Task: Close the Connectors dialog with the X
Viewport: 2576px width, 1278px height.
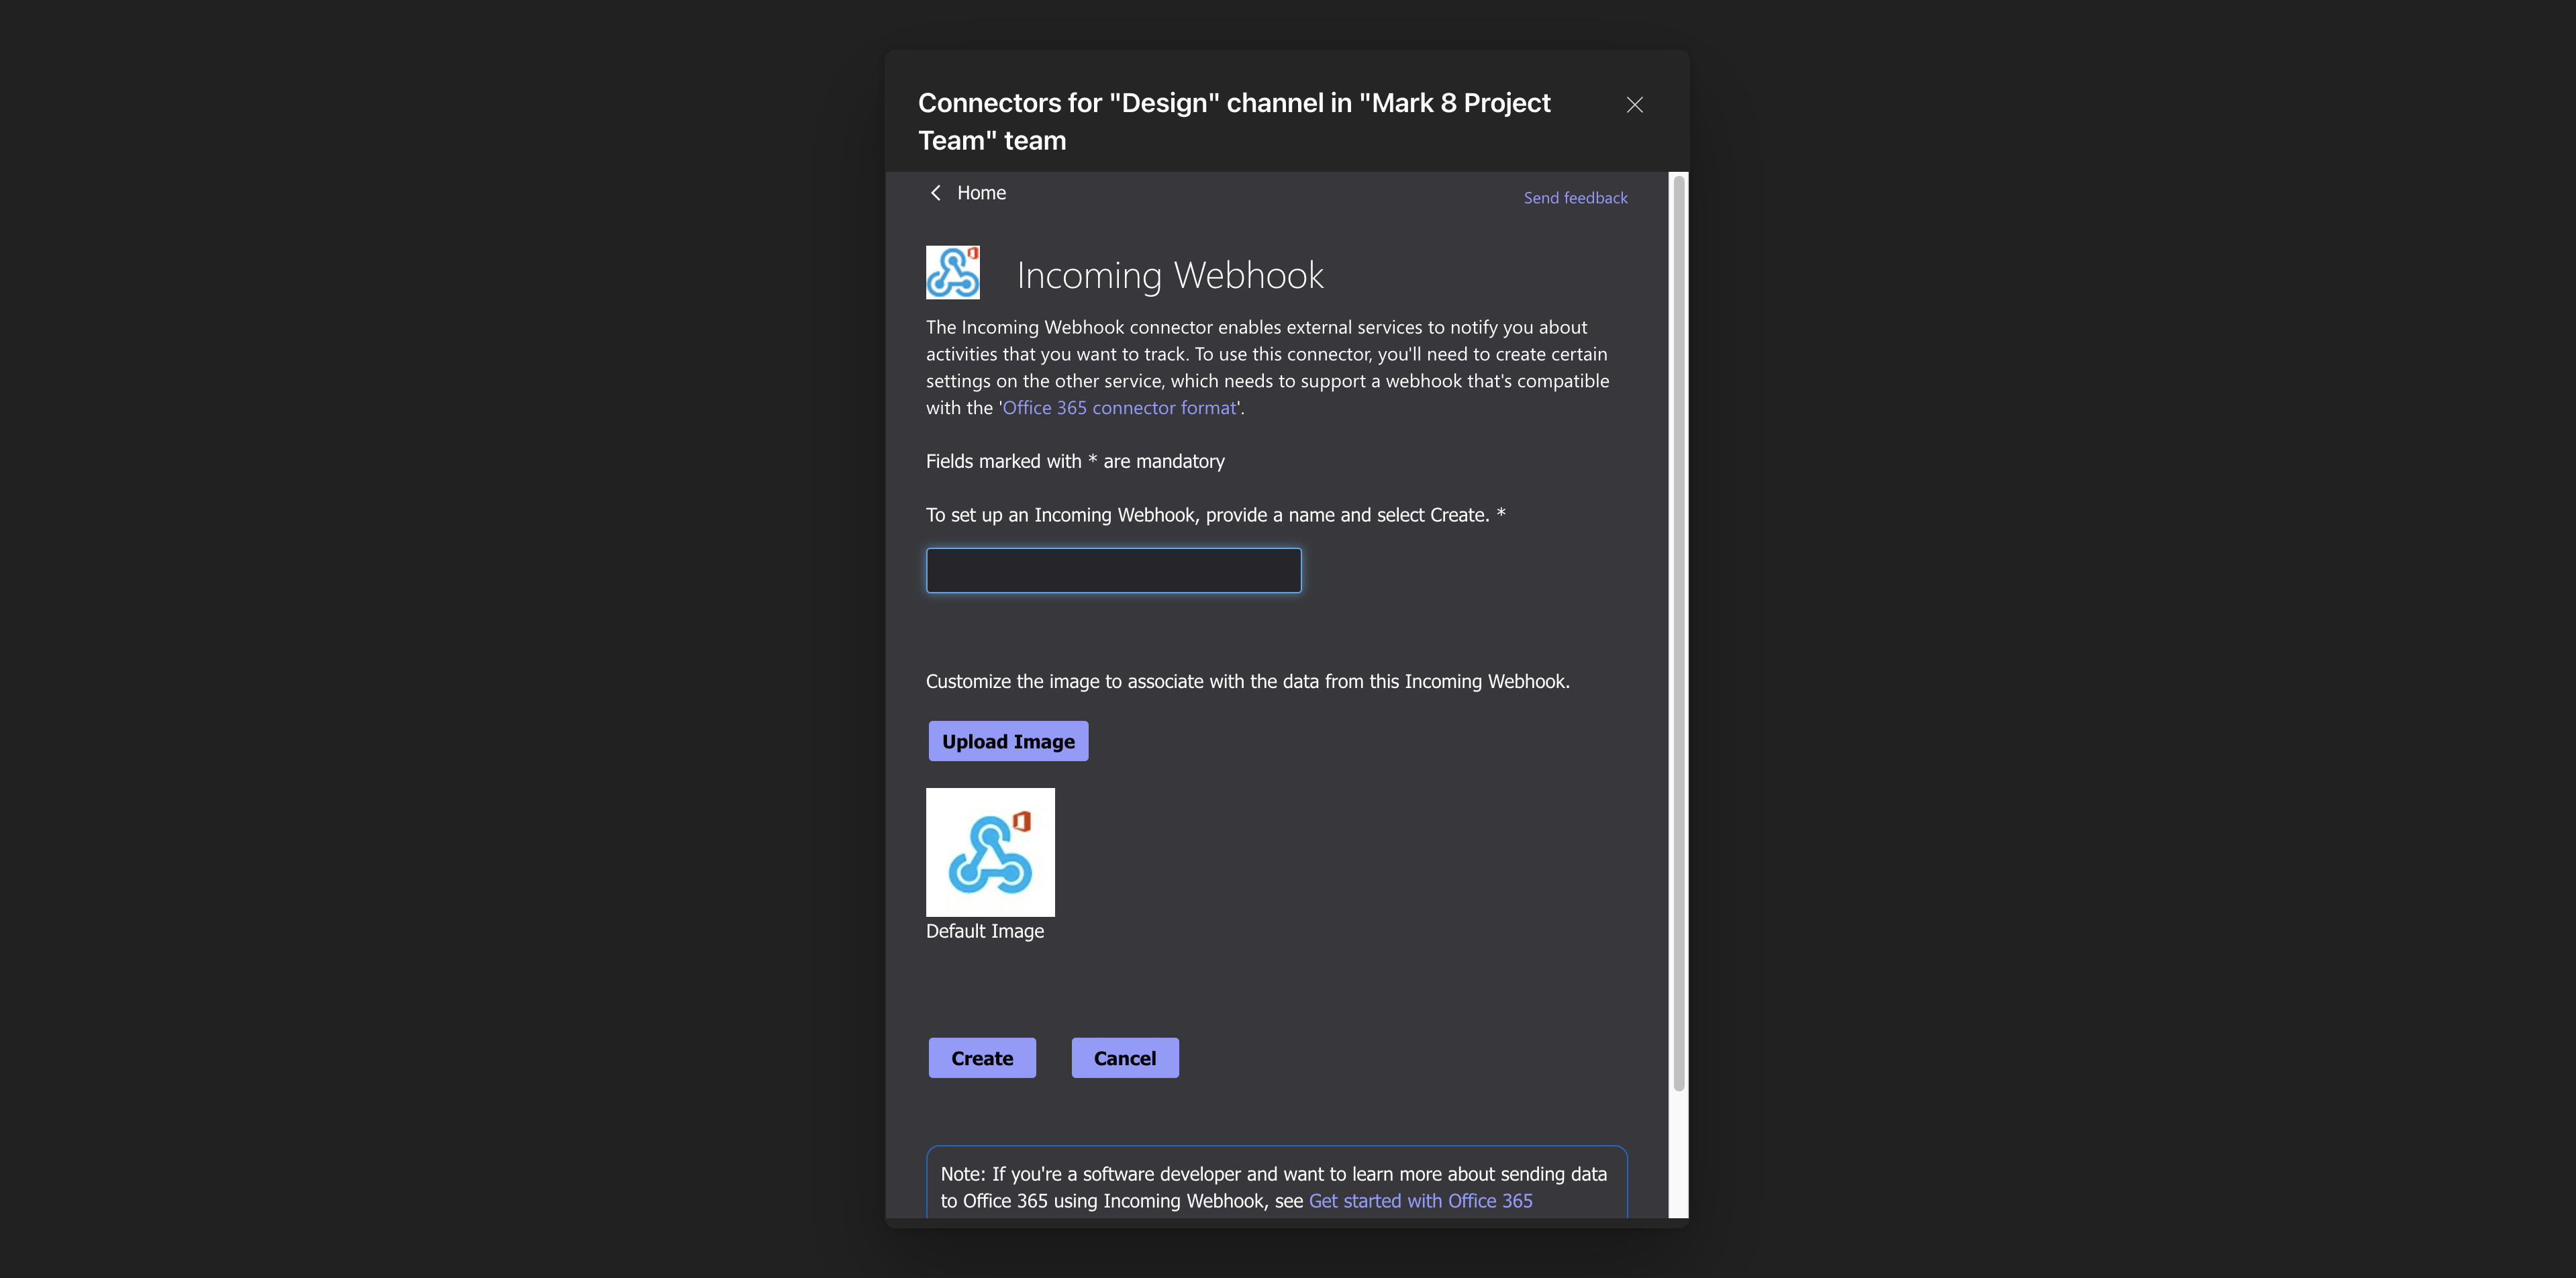Action: (x=1634, y=105)
